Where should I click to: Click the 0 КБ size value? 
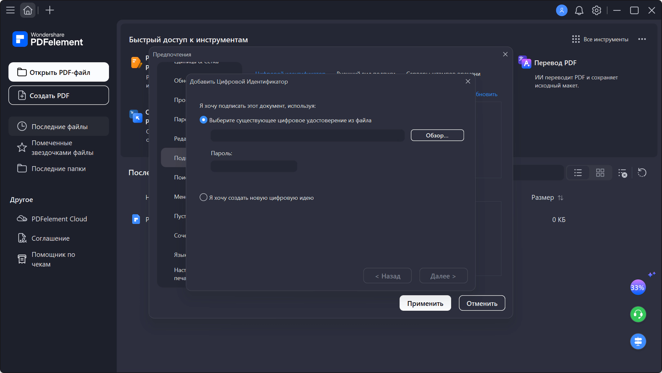(x=559, y=219)
